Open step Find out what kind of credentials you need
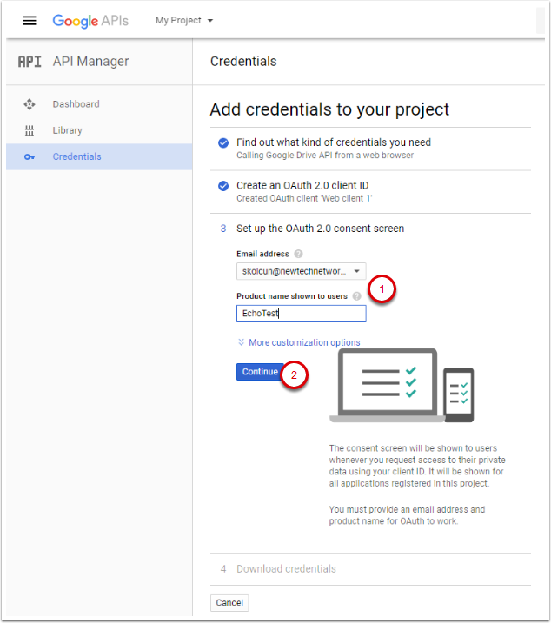This screenshot has width=551, height=623. 334,142
